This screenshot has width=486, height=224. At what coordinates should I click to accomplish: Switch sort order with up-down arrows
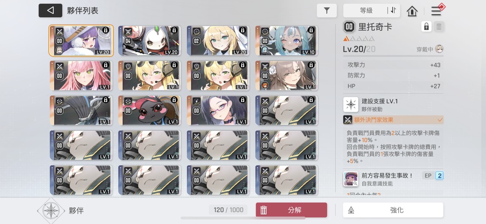pos(393,11)
